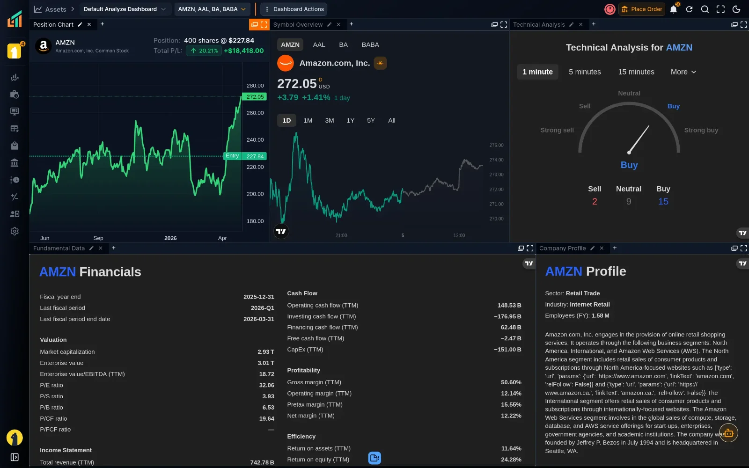The width and height of the screenshot is (749, 468).
Task: Open the search magnifier icon
Action: click(705, 9)
